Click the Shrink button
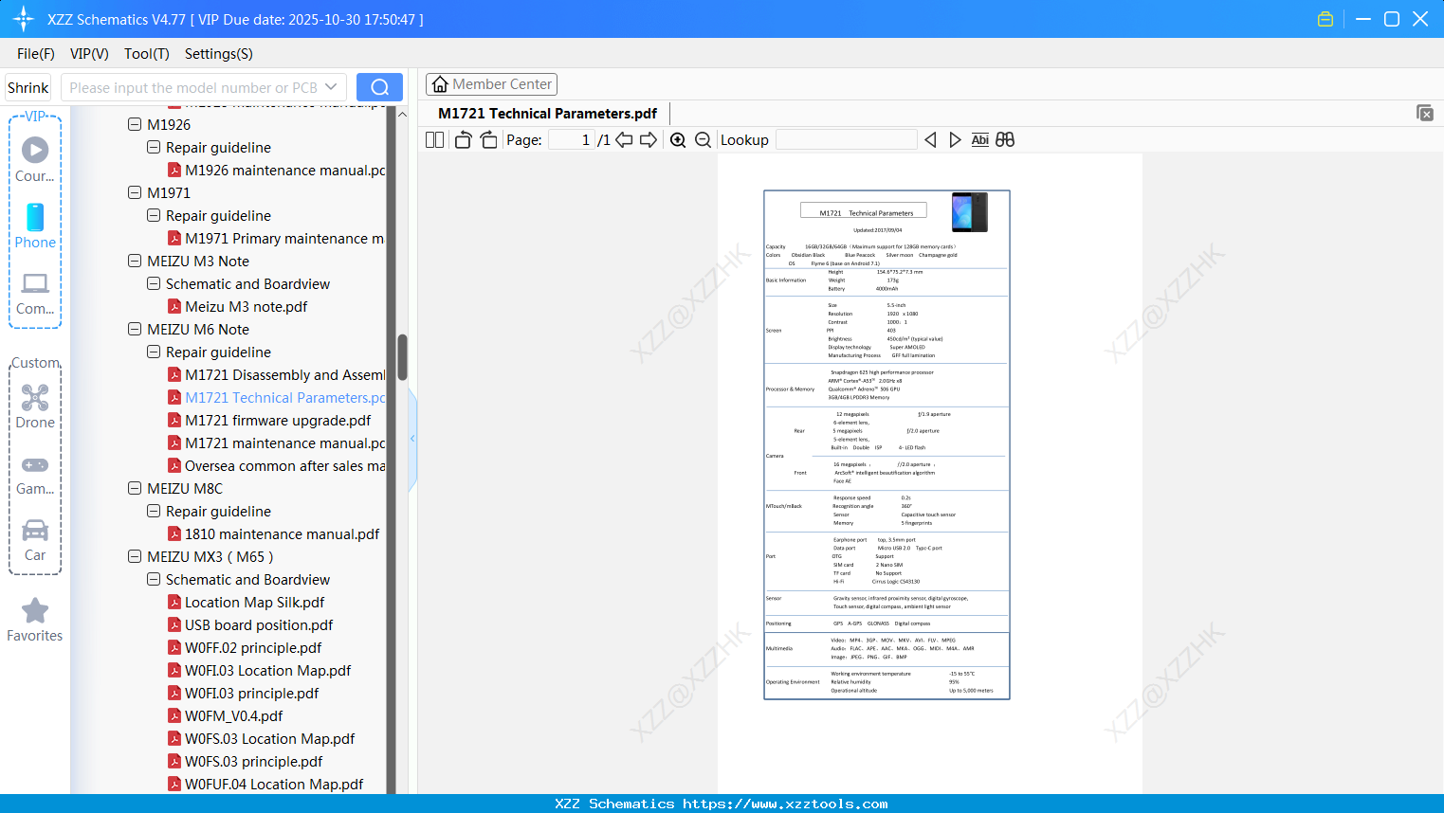 pyautogui.click(x=28, y=87)
